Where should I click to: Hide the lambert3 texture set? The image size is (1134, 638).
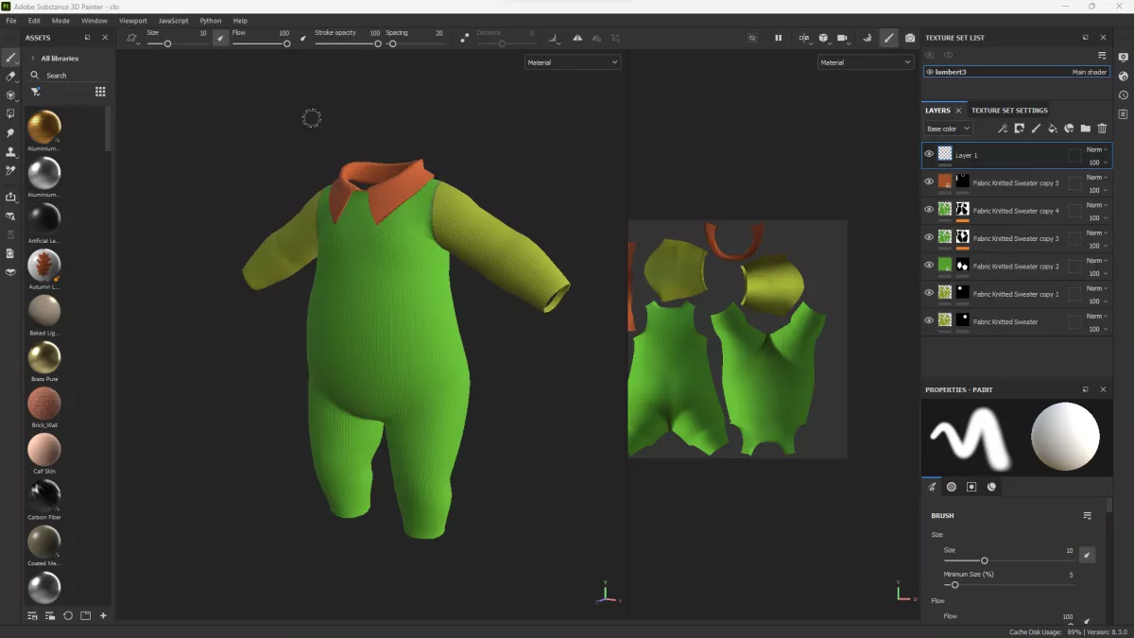pyautogui.click(x=930, y=72)
